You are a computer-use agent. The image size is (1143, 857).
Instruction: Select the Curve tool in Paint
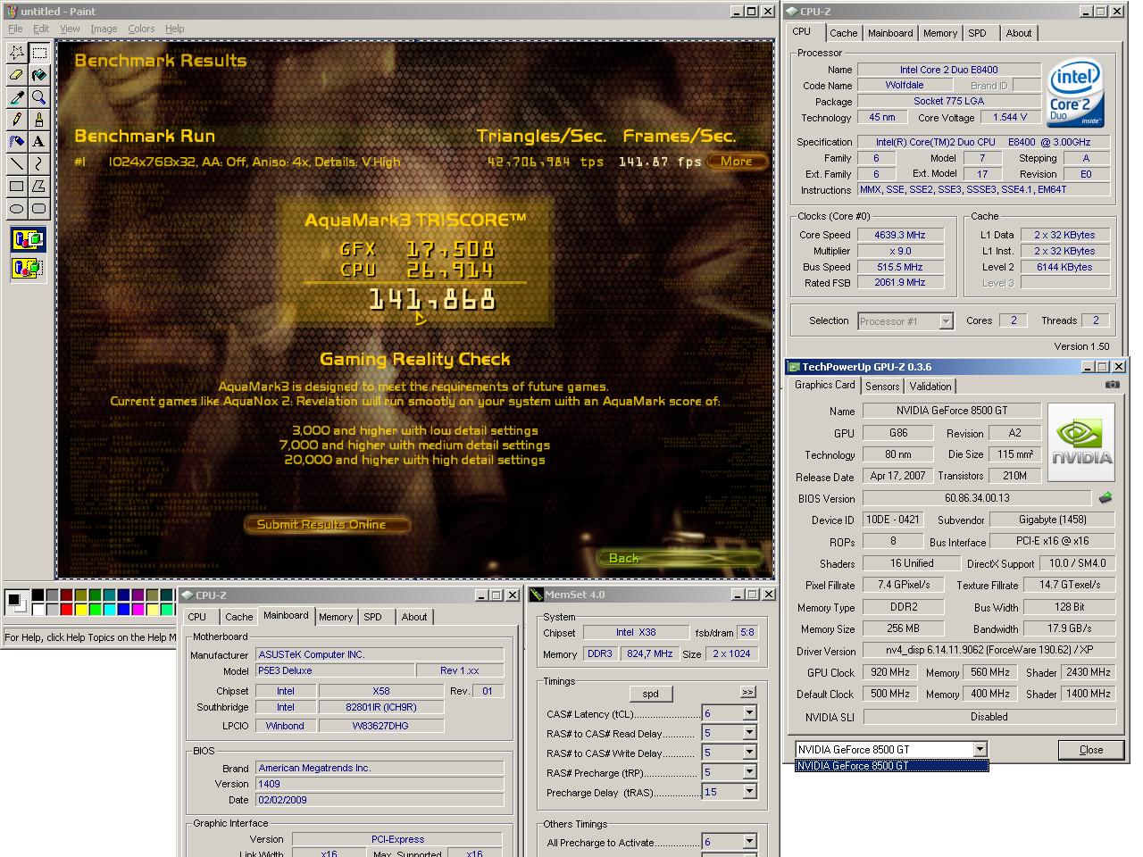click(39, 164)
